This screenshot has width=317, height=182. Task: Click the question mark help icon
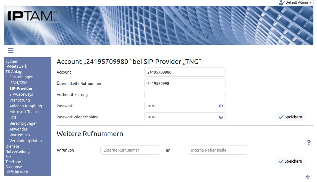click(309, 143)
